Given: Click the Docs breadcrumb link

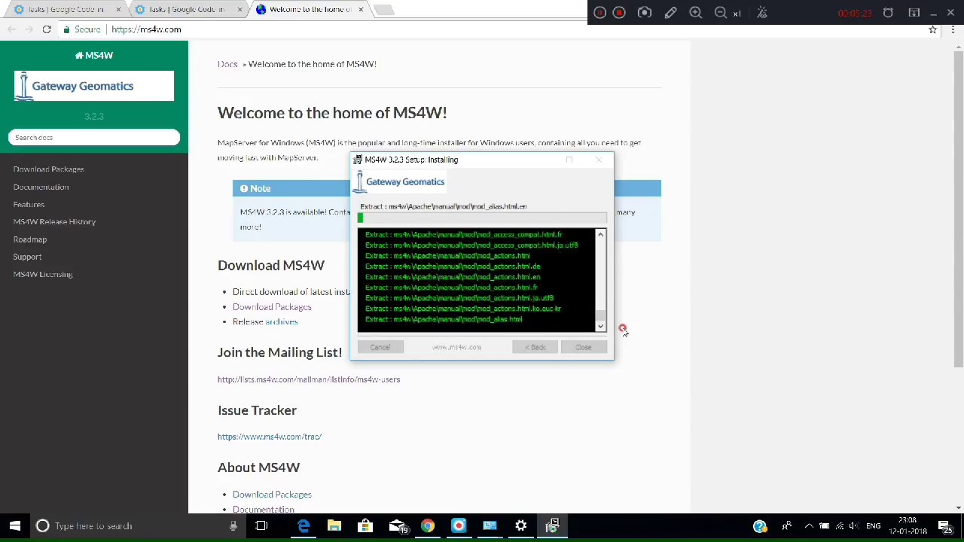Looking at the screenshot, I should [227, 64].
